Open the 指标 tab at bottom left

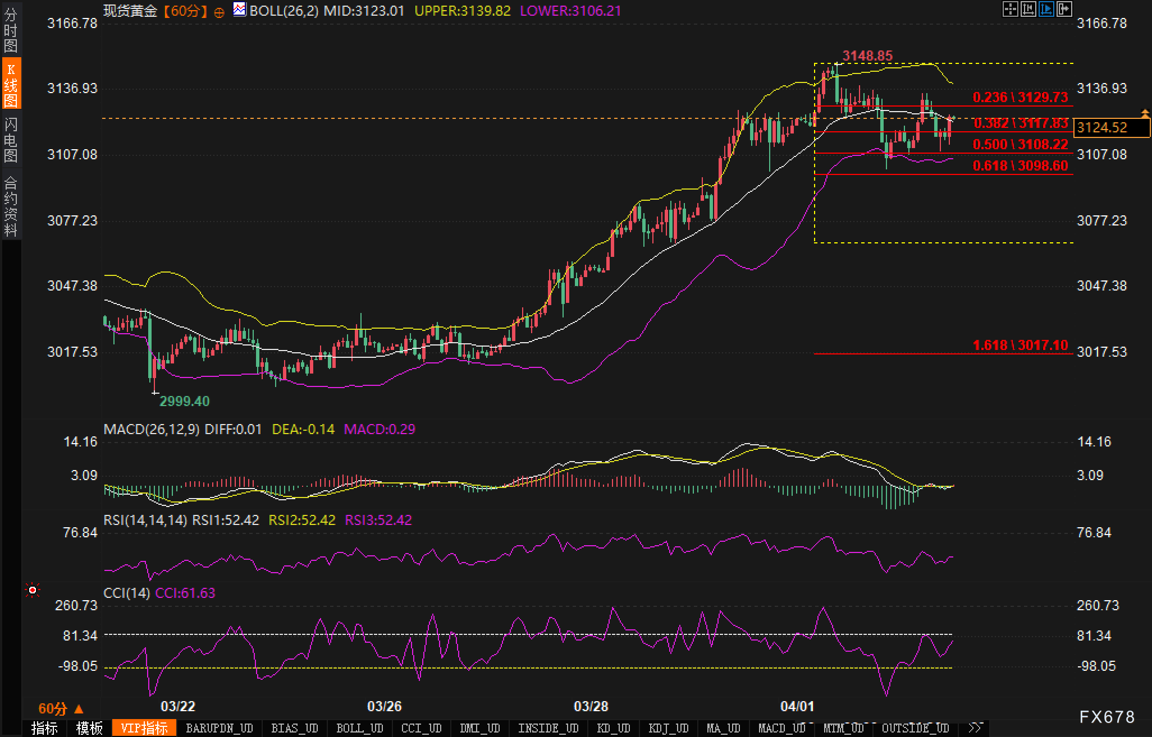(x=44, y=728)
